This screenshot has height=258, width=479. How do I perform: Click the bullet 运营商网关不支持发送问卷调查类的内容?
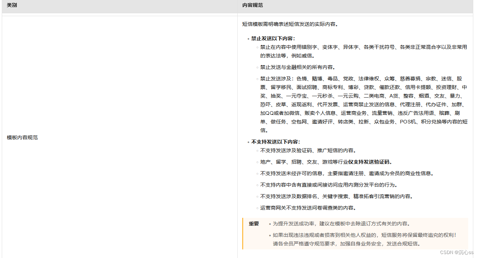coord(308,208)
